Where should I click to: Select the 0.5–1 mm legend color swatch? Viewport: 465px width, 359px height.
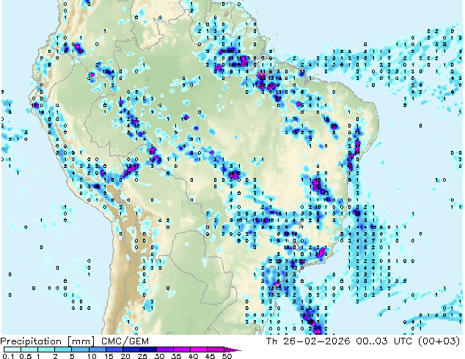(x=29, y=349)
